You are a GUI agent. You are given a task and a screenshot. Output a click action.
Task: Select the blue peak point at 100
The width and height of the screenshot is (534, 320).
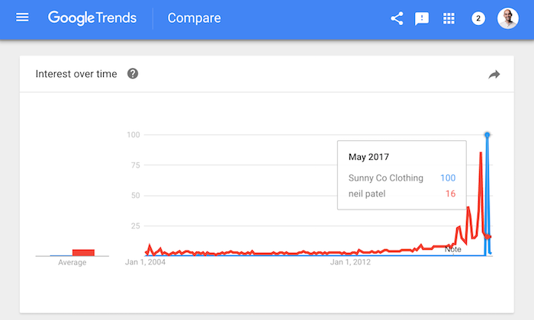[487, 135]
